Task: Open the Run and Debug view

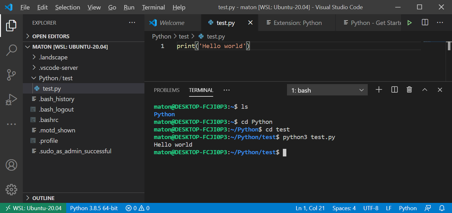Action: (x=11, y=100)
